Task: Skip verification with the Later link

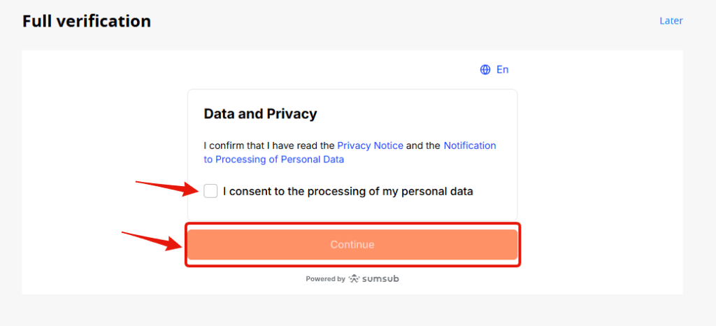Action: 671,21
